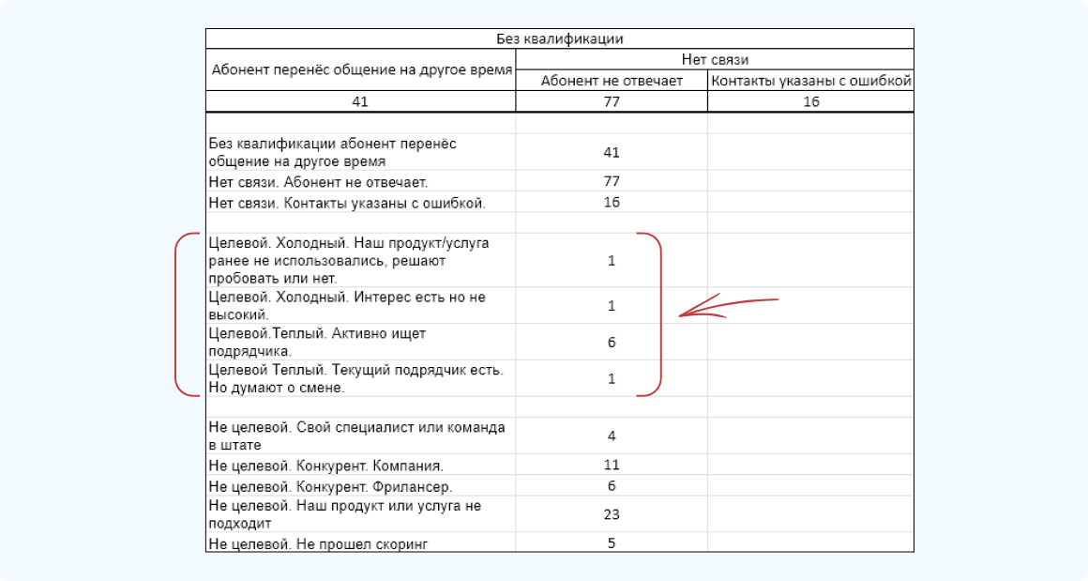This screenshot has width=1088, height=581.
Task: Click the red hand-drawn arrow annotation
Action: coord(728,307)
